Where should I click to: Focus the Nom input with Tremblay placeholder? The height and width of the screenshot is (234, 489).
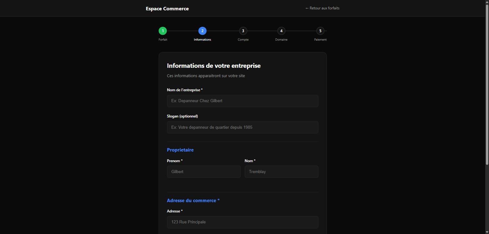point(281,172)
